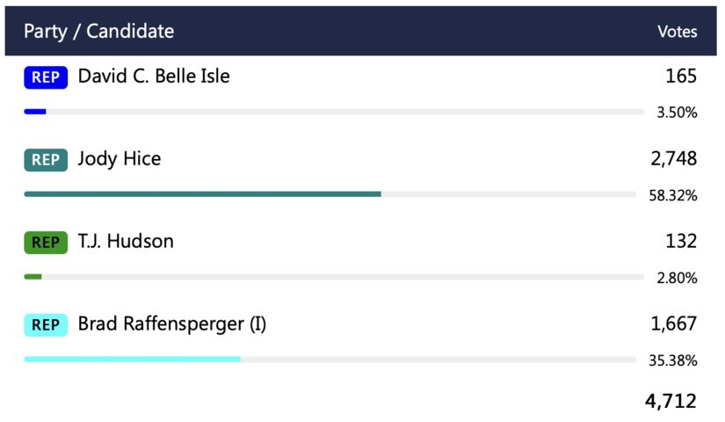Screen dimensions: 725x422
Task: Click the 35.38% percentage label
Action: click(673, 360)
